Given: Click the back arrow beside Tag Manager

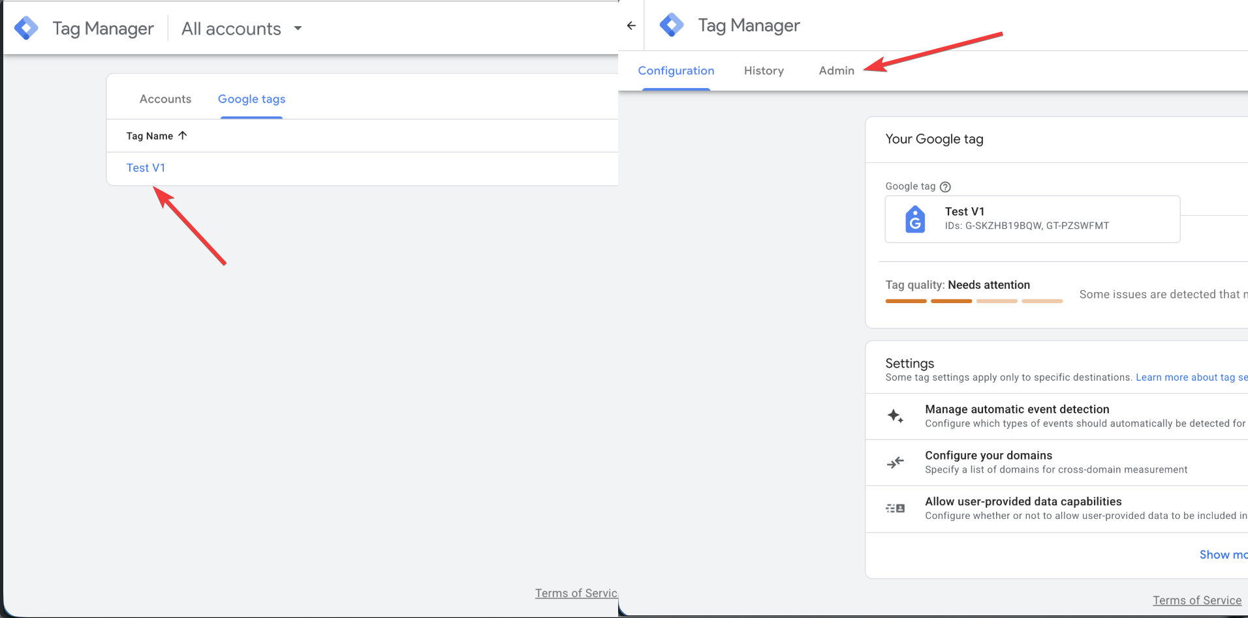Looking at the screenshot, I should tap(631, 25).
